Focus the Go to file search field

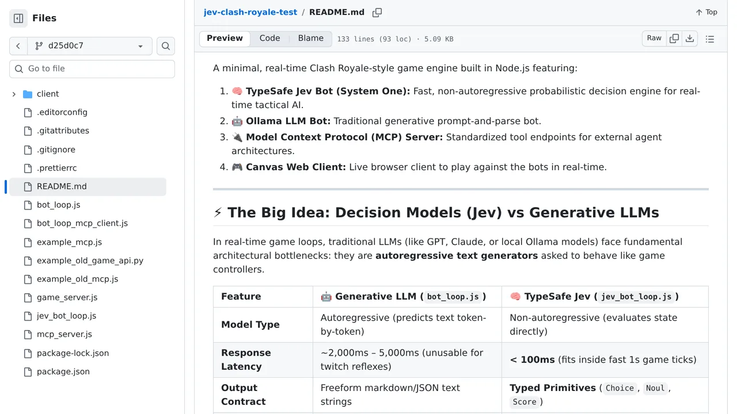[x=92, y=69]
